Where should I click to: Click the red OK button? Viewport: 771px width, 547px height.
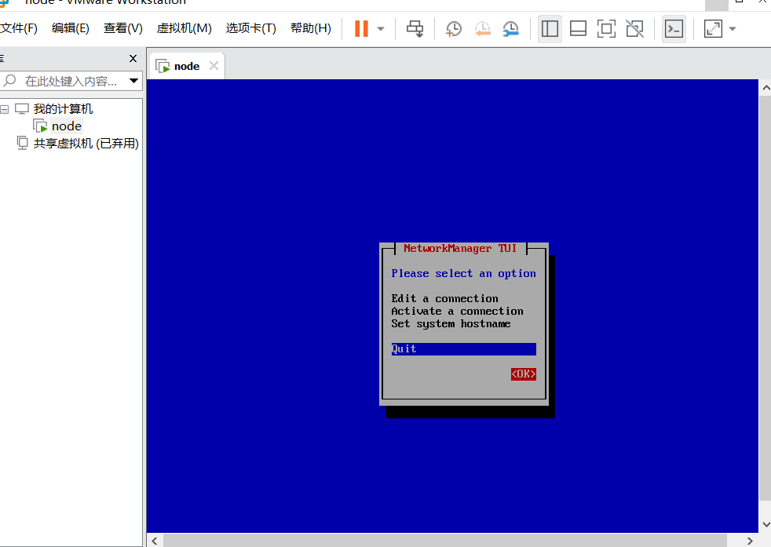(x=523, y=374)
